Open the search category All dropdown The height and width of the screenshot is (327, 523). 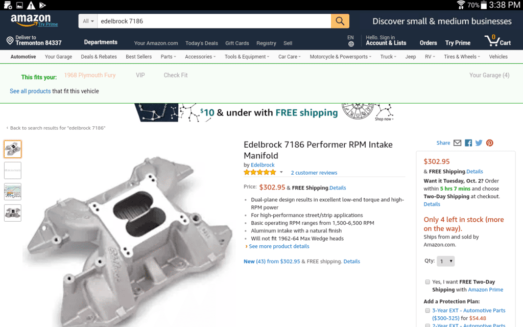[88, 21]
